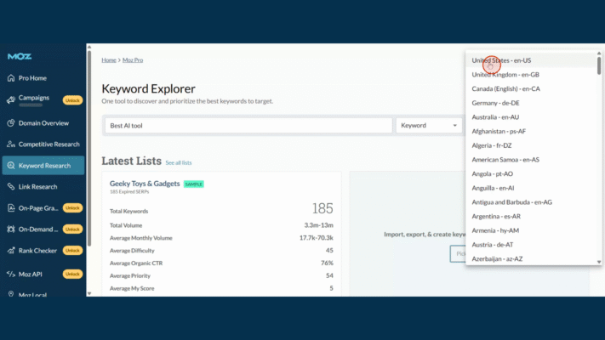
Task: Select Australia - en-AU option
Action: coord(531,117)
